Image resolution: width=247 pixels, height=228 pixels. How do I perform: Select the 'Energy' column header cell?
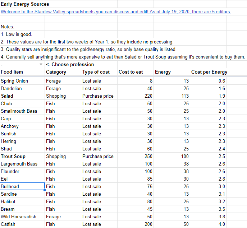click(163, 72)
